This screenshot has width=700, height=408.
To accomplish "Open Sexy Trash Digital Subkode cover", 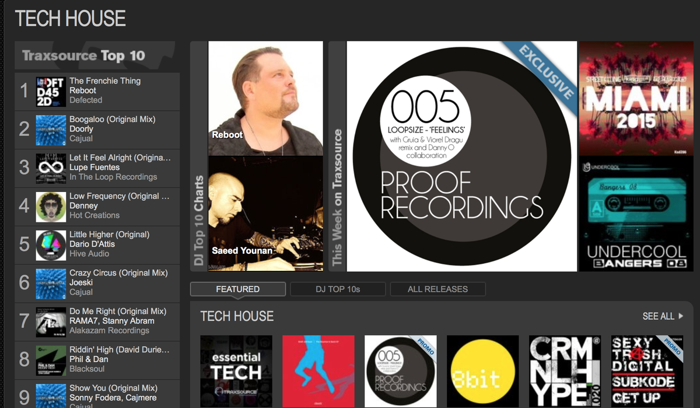I will (x=647, y=371).
